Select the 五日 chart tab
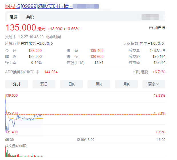This screenshot has height=160, width=177. (x=44, y=84)
